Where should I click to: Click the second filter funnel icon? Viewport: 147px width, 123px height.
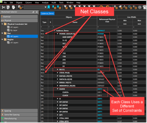70,7
